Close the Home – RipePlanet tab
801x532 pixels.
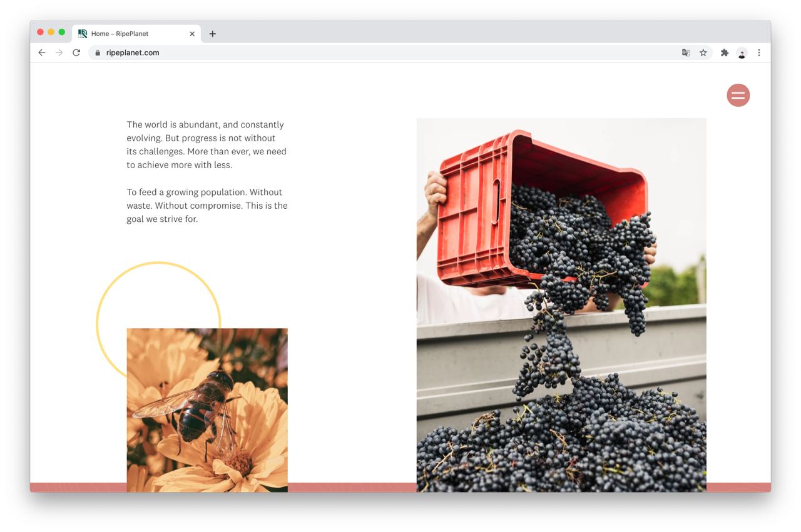192,34
